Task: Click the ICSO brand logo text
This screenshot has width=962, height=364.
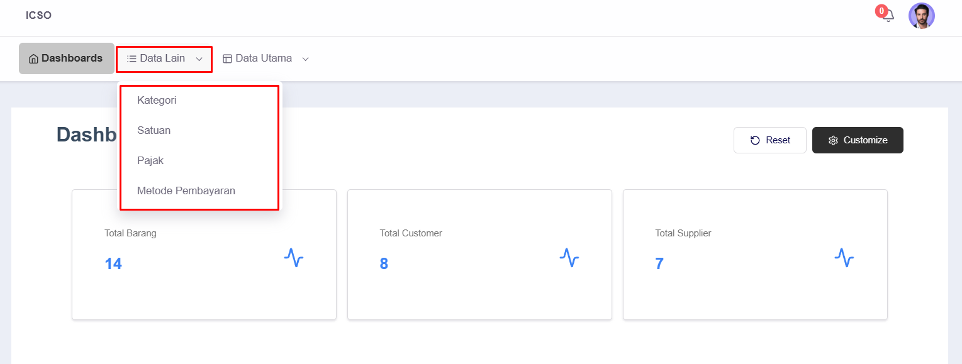Action: pyautogui.click(x=38, y=16)
